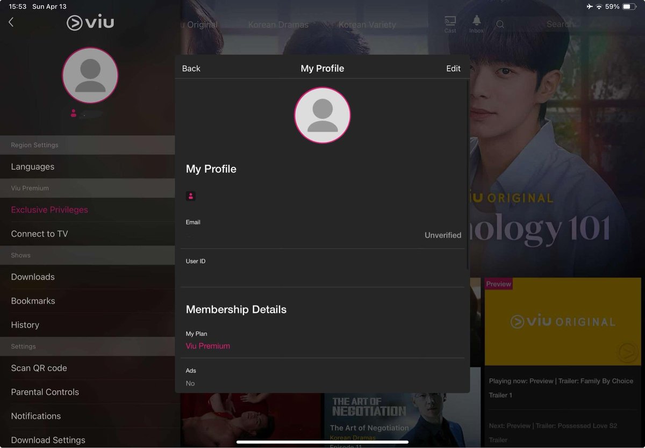Viewport: 645px width, 448px height.
Task: Open History in sidebar
Action: point(87,325)
